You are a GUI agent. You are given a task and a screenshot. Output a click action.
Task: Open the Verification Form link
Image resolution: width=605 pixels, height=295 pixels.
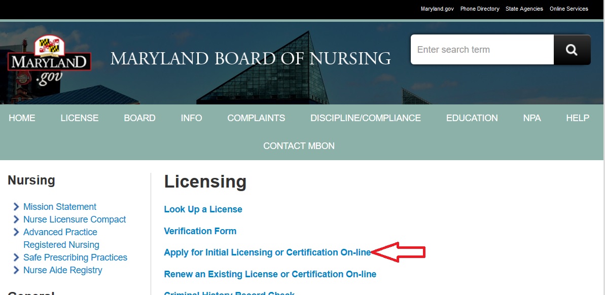(200, 231)
